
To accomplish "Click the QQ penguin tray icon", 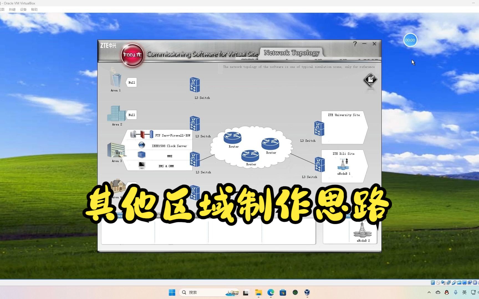I will (x=447, y=292).
